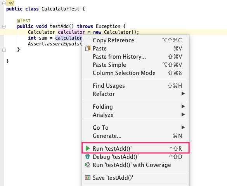Expand the Refactor submenu arrow
227x186 pixels.
183,94
